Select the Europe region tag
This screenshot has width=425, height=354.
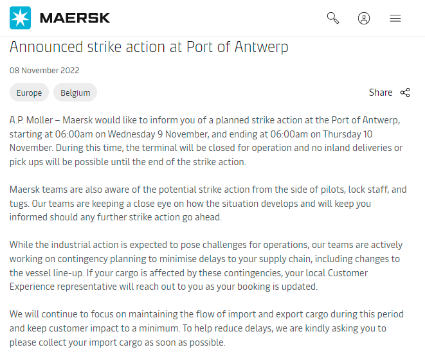(29, 93)
